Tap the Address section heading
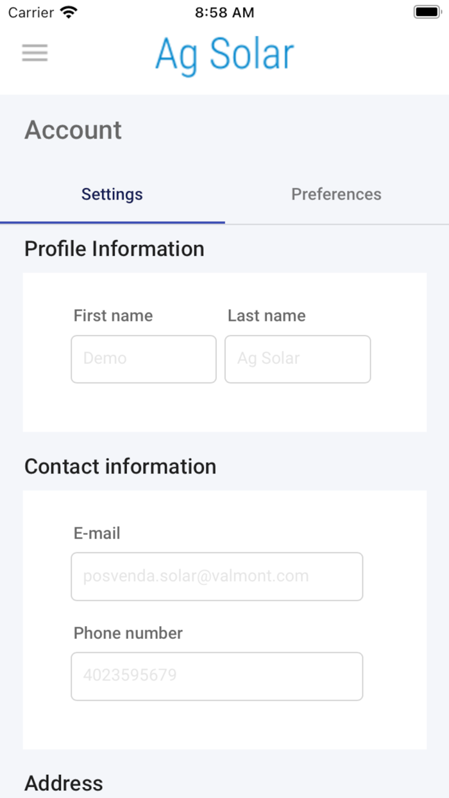This screenshot has height=798, width=449. tap(64, 783)
